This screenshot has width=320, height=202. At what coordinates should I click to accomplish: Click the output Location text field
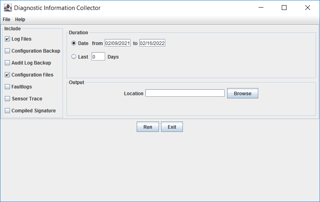185,93
